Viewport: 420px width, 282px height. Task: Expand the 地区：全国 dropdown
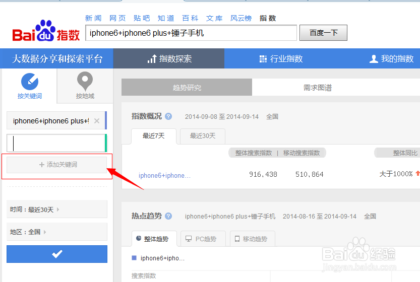pyautogui.click(x=57, y=232)
